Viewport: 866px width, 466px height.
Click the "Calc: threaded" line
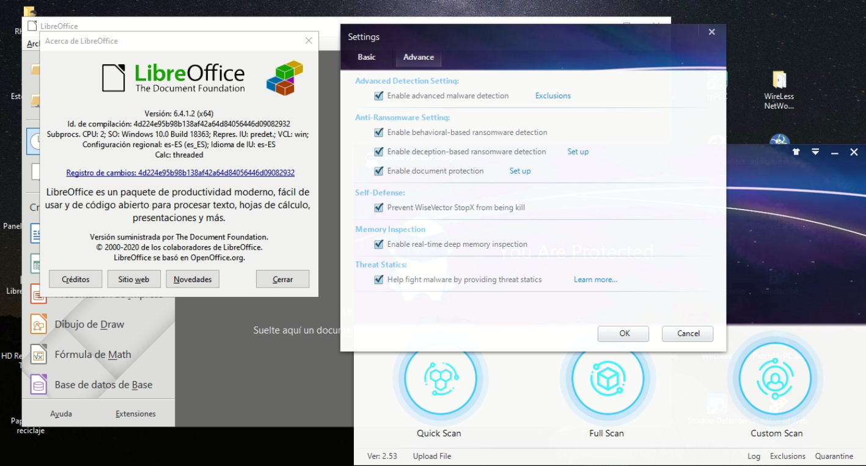click(179, 155)
